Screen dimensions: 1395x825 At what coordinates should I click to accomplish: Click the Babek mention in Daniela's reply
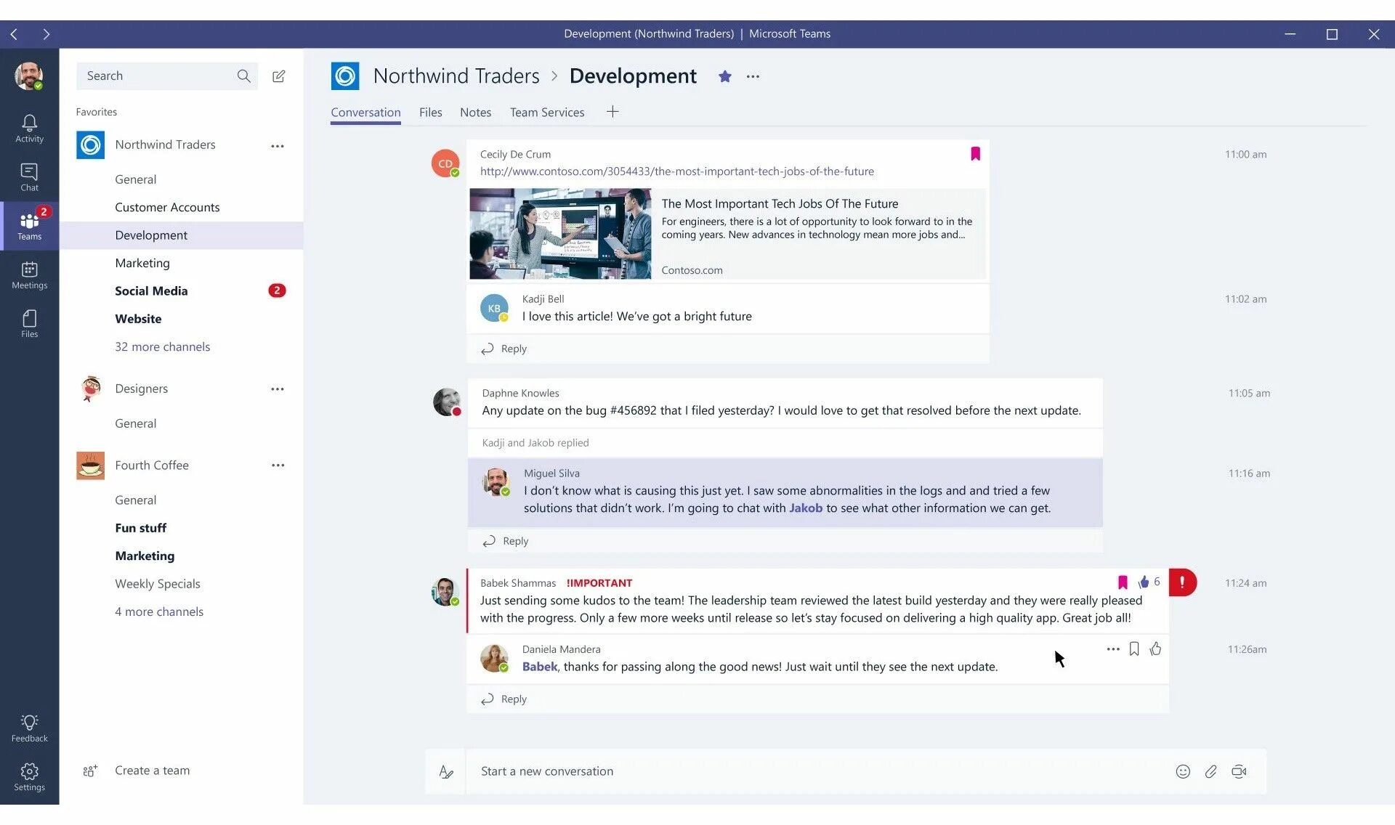pyautogui.click(x=540, y=666)
